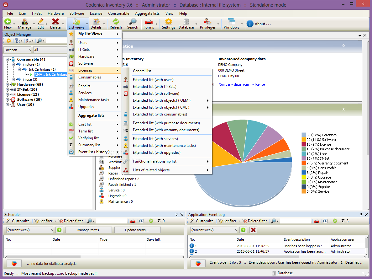The width and height of the screenshot is (372, 279).
Task: Expand the IT-Set (10) tree node
Action: [x=7, y=89]
